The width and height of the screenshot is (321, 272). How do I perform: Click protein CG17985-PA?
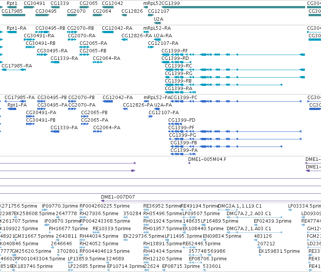click(20, 97)
